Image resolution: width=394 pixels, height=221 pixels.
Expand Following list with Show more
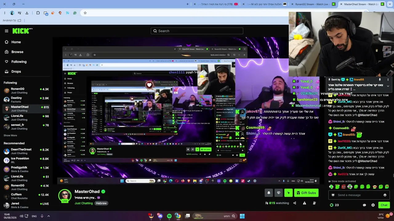pos(10,135)
